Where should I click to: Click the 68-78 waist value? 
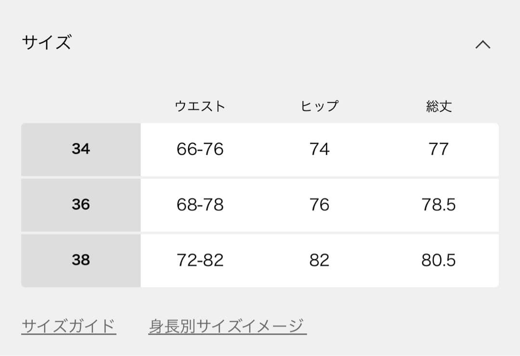pyautogui.click(x=200, y=205)
